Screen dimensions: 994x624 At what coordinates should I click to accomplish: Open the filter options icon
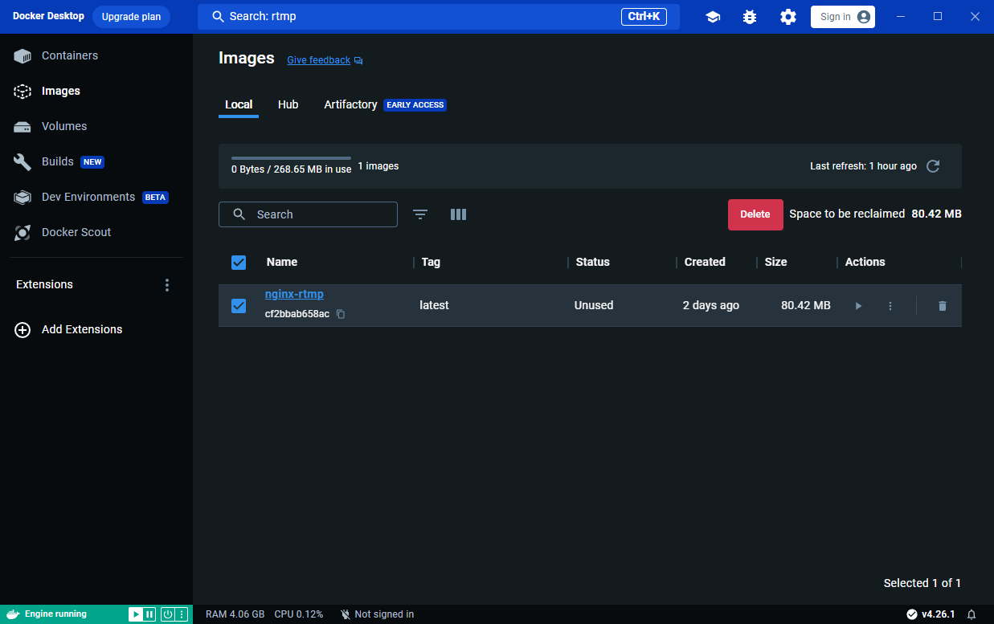[420, 214]
